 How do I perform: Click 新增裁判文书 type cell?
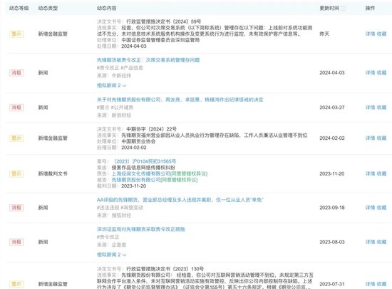tap(53, 173)
